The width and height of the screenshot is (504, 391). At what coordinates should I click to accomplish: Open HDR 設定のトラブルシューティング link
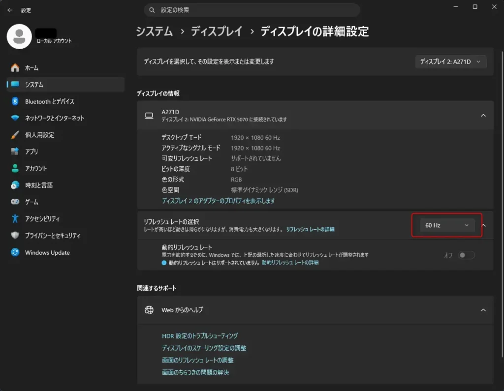point(200,336)
